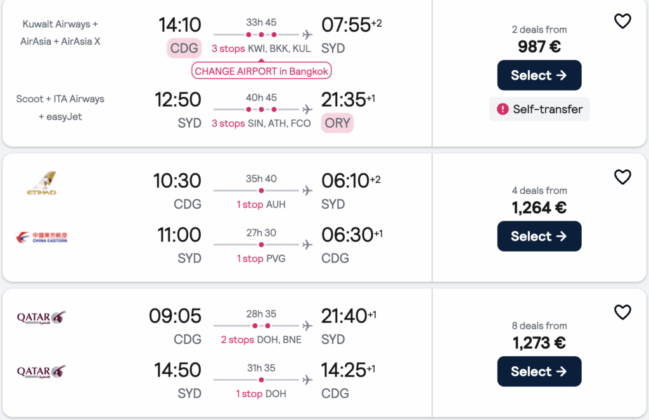Click the Qatar Airways outbound logo

pos(42,317)
